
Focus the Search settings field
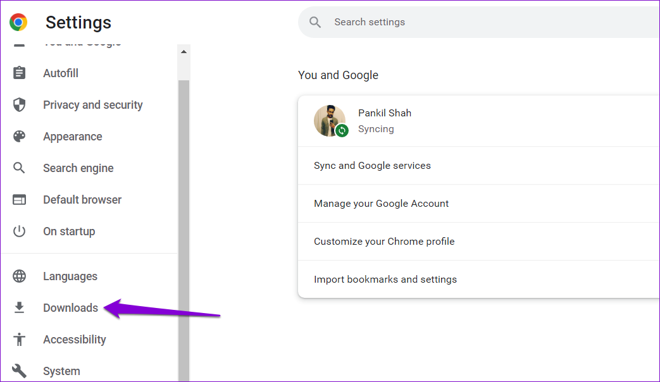coord(478,22)
